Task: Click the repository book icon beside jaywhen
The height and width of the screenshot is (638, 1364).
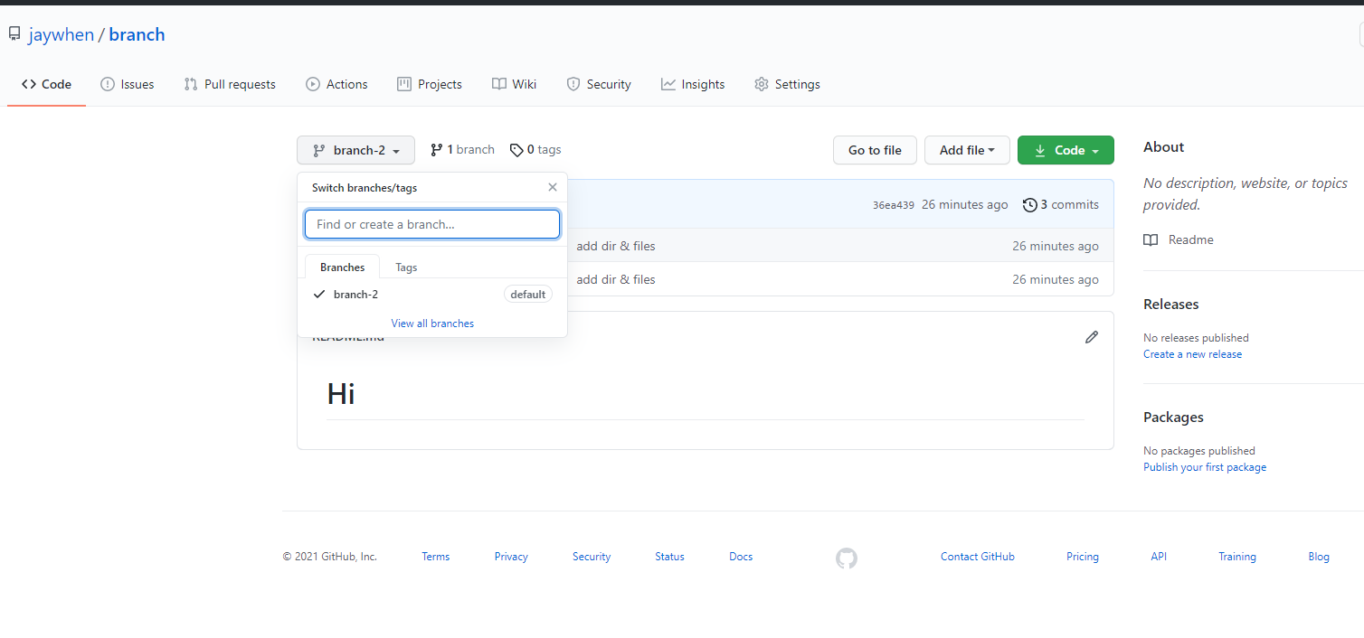Action: [x=14, y=34]
